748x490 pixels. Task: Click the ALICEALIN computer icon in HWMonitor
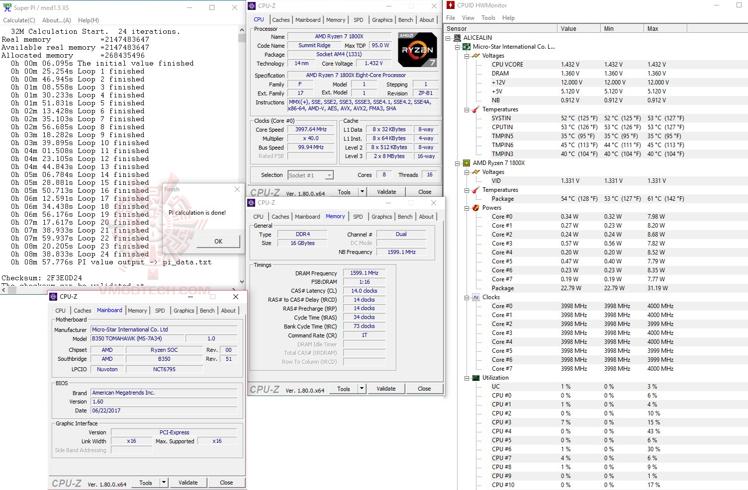click(x=457, y=38)
